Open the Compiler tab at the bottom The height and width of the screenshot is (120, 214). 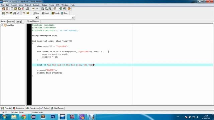[6, 108]
